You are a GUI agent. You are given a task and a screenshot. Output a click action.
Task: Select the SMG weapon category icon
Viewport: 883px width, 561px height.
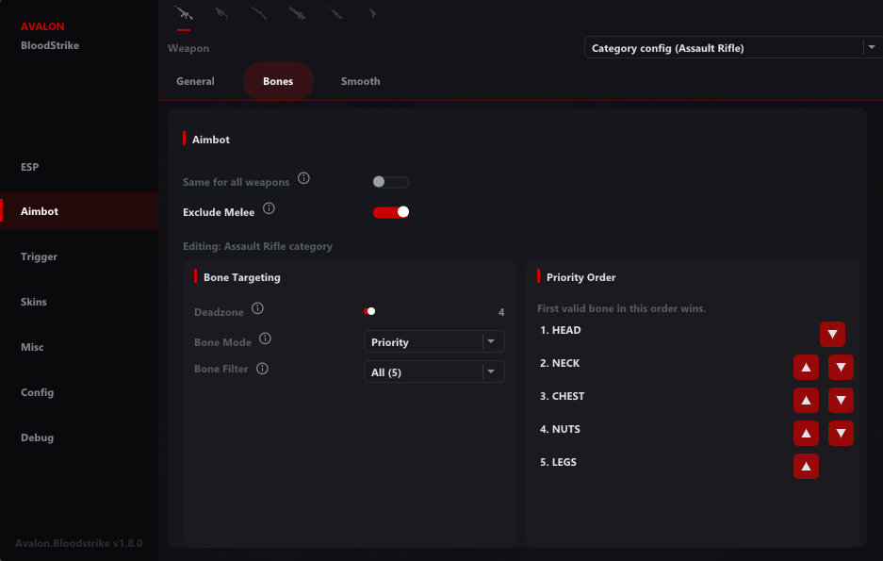click(x=221, y=13)
